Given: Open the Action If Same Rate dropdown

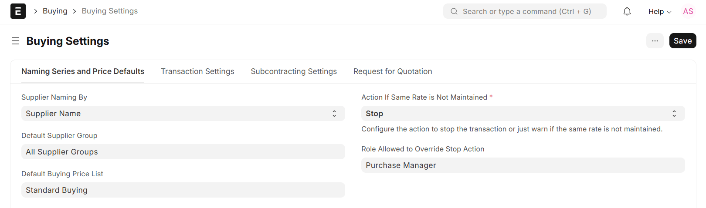Looking at the screenshot, I should click(523, 114).
